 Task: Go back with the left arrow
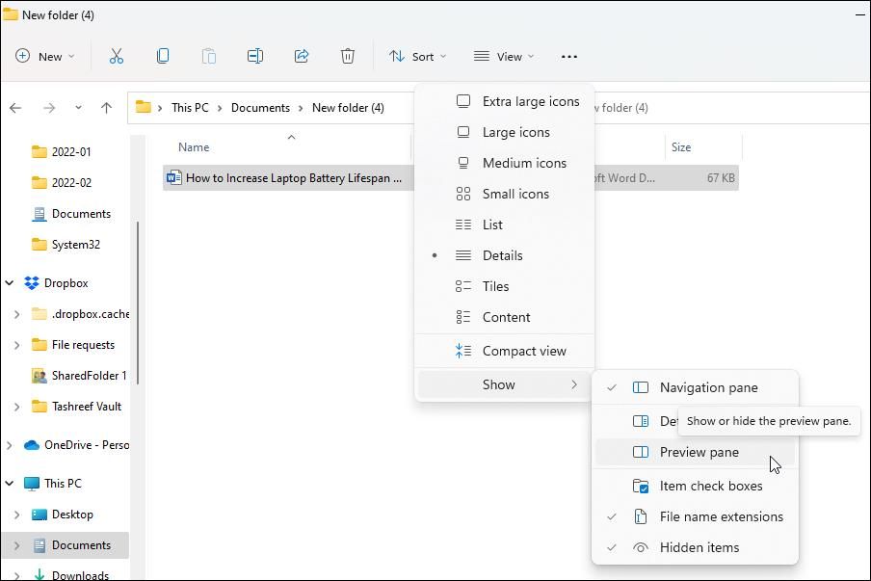pos(15,108)
